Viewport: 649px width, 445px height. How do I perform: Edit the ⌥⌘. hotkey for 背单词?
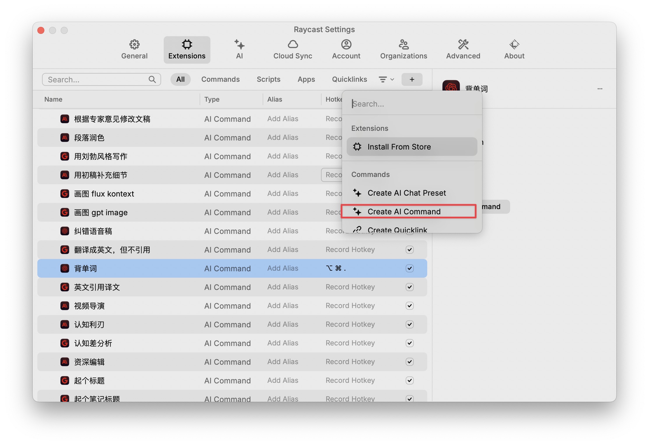[336, 268]
